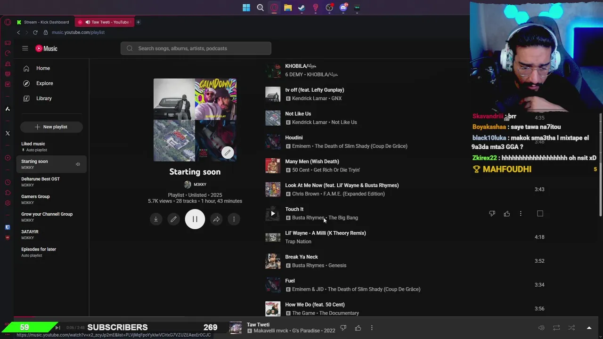Open Trap Nation artist link

298,242
